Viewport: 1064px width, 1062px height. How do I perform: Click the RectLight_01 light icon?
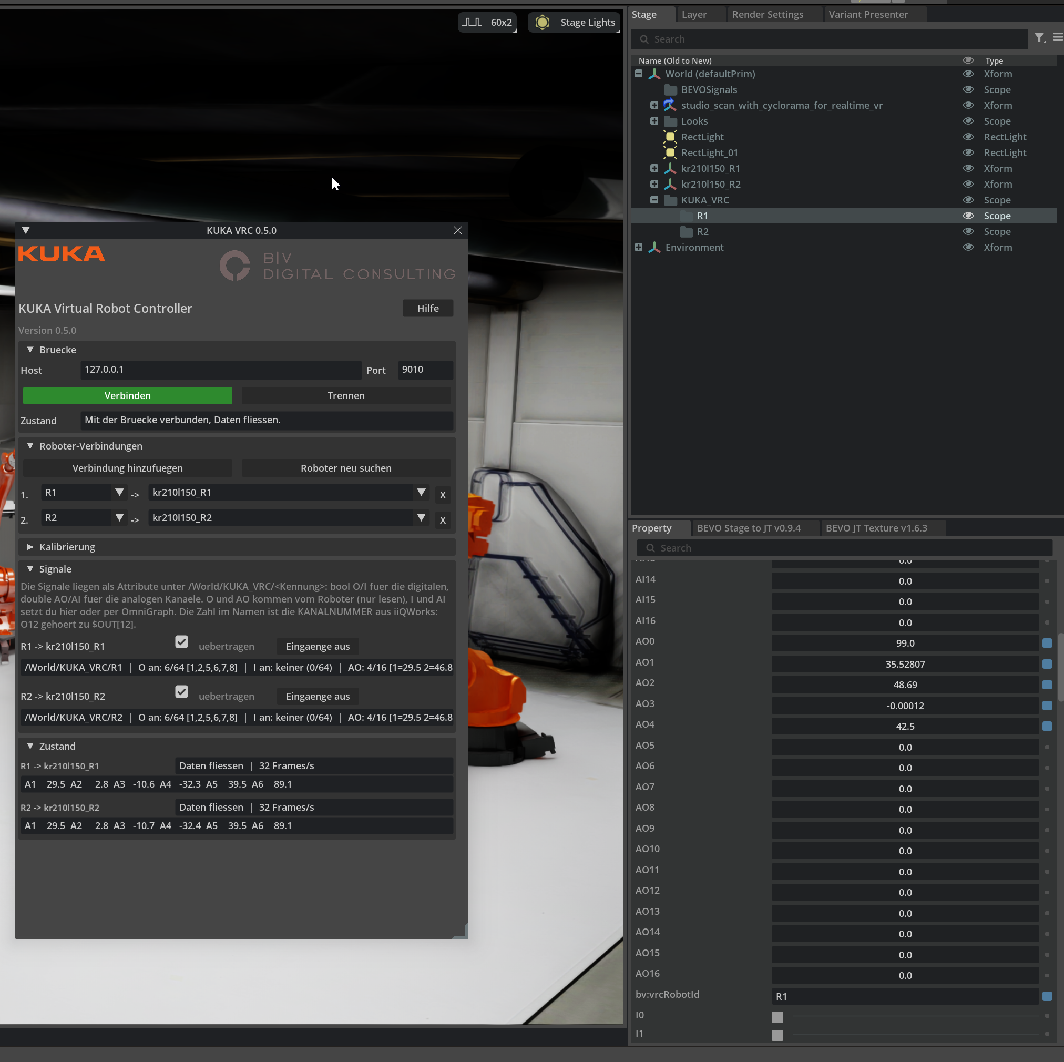click(670, 152)
